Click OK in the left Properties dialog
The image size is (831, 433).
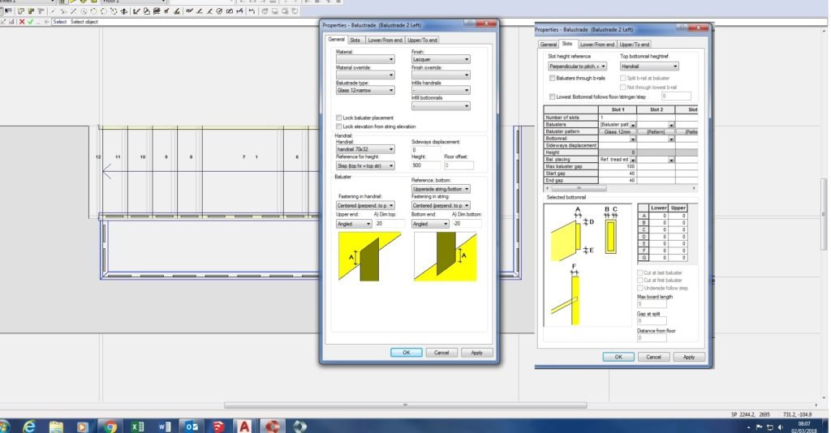pos(406,353)
